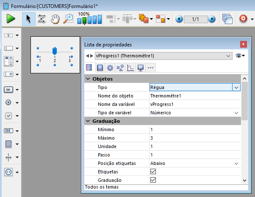Select the arrow selection tool
255x197 pixels.
pyautogui.click(x=28, y=19)
